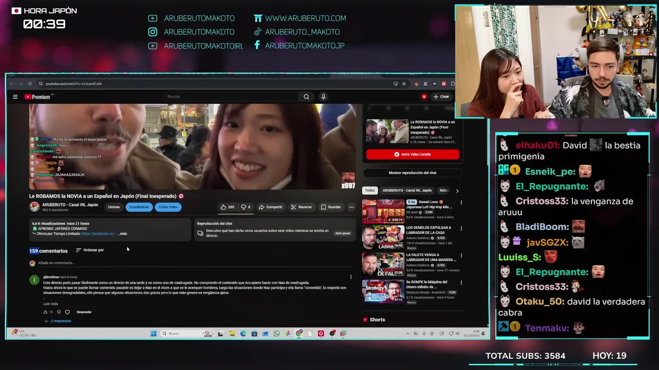Screen dimensions: 659x370
Task: Open the Chrome taskbar icon
Action: pos(299,334)
